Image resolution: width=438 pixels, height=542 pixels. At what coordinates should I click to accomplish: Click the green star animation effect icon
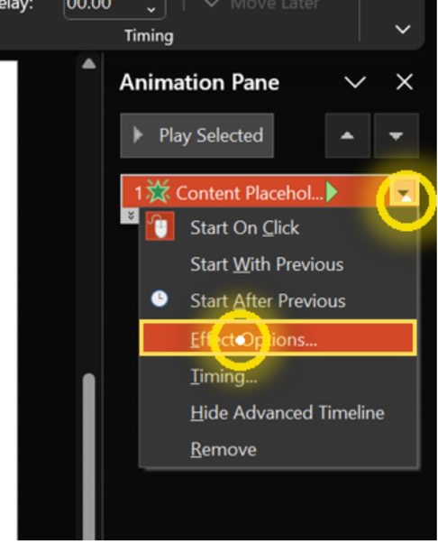[158, 192]
